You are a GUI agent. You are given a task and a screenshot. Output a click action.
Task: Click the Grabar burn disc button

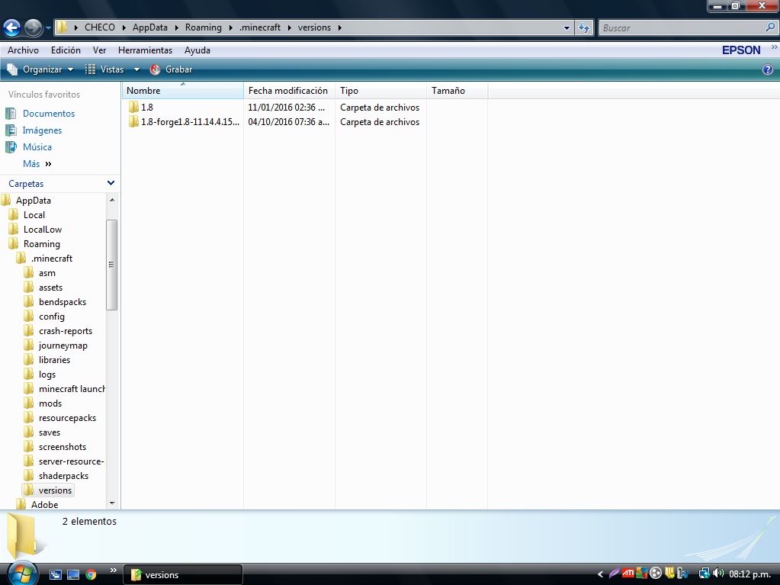coord(171,69)
